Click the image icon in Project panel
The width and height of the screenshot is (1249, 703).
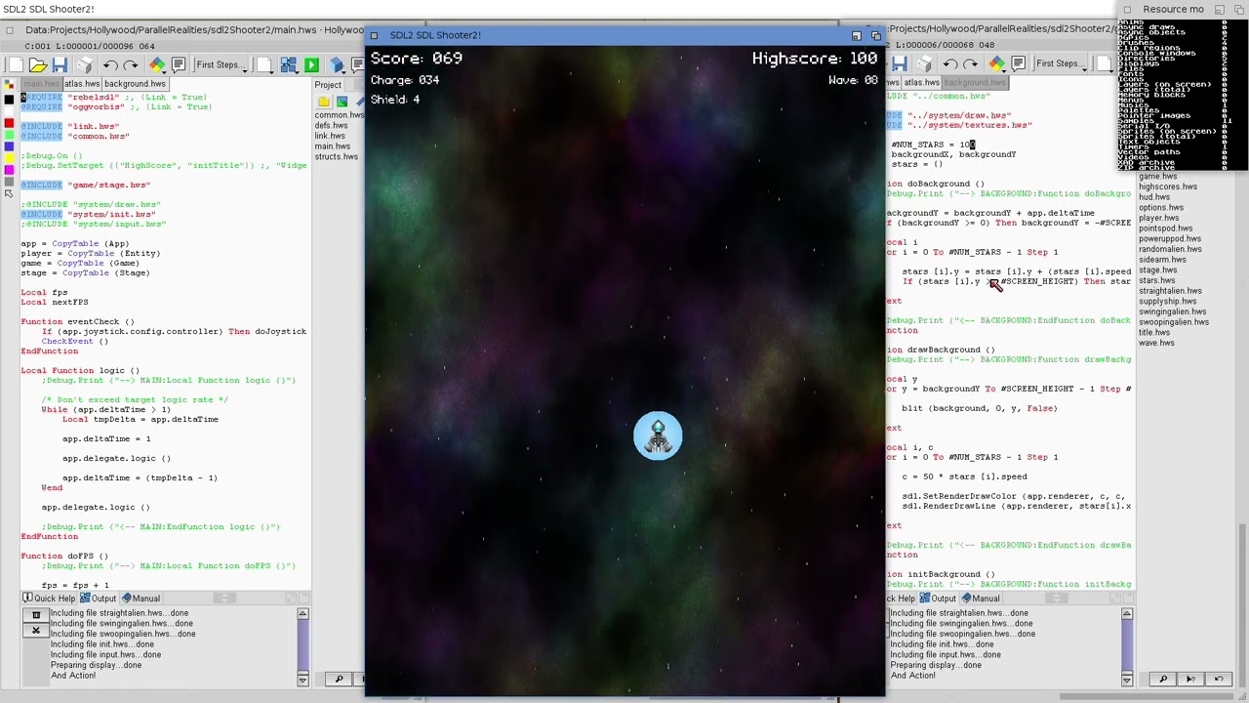(342, 102)
